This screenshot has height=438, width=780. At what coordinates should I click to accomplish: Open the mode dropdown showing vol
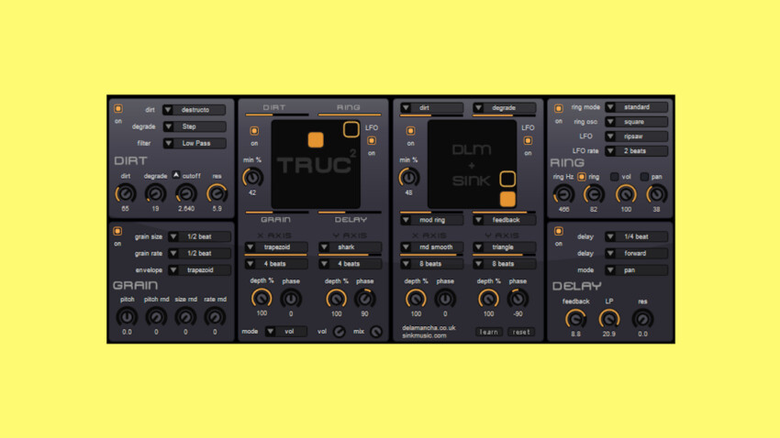(x=285, y=331)
